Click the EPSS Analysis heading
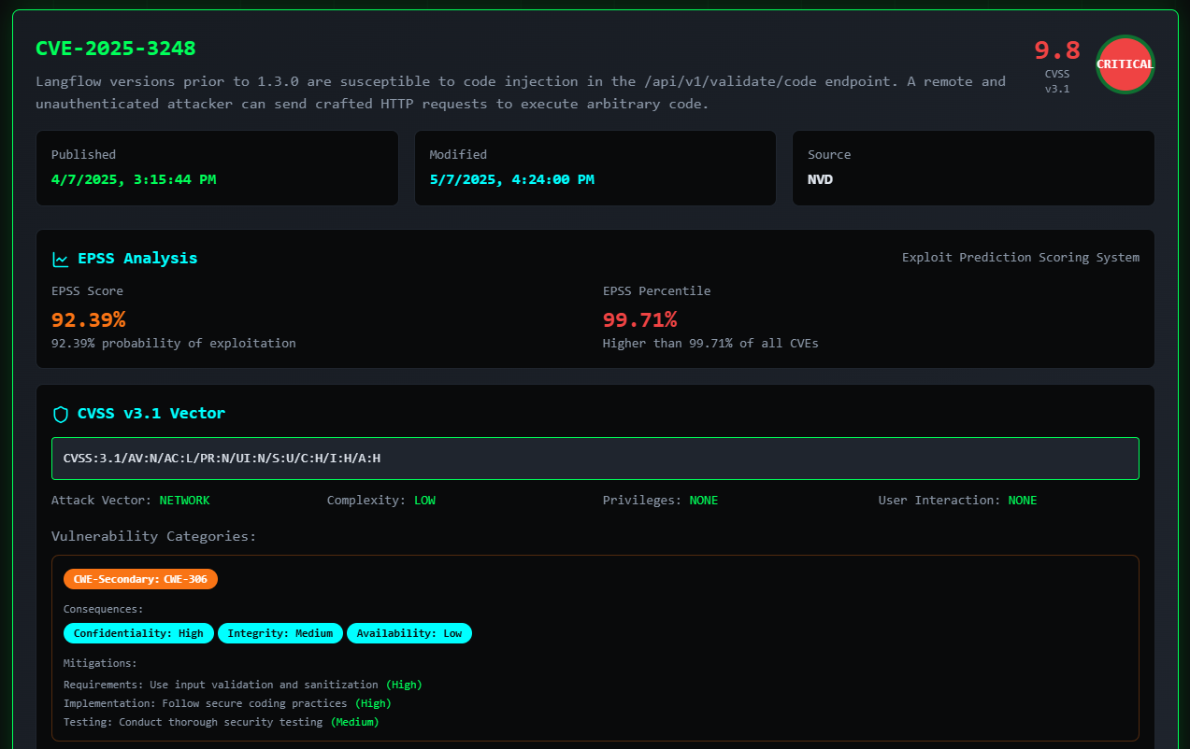 click(137, 259)
